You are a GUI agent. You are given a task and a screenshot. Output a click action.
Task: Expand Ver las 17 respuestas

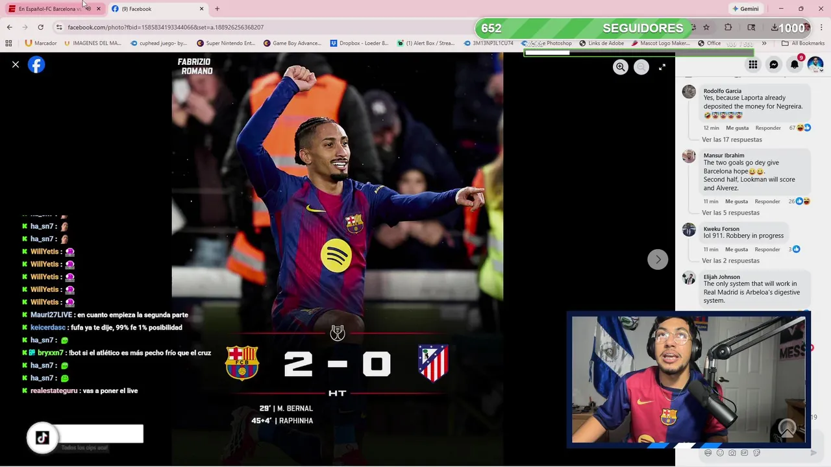click(732, 139)
